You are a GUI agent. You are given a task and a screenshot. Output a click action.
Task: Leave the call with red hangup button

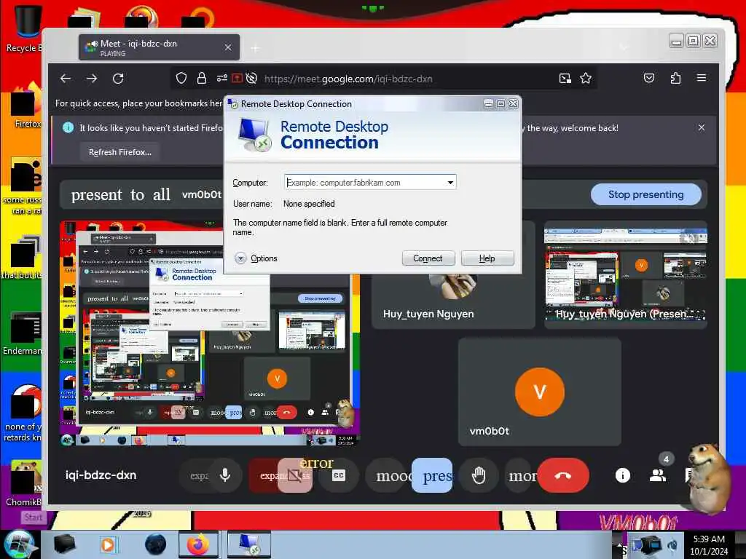click(563, 475)
